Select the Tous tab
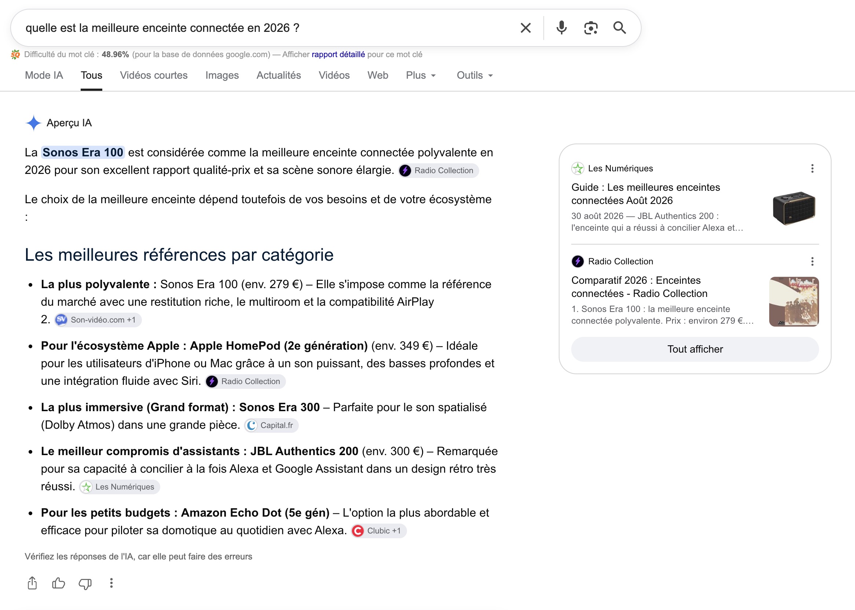Screen dimensions: 855x610 click(x=91, y=75)
